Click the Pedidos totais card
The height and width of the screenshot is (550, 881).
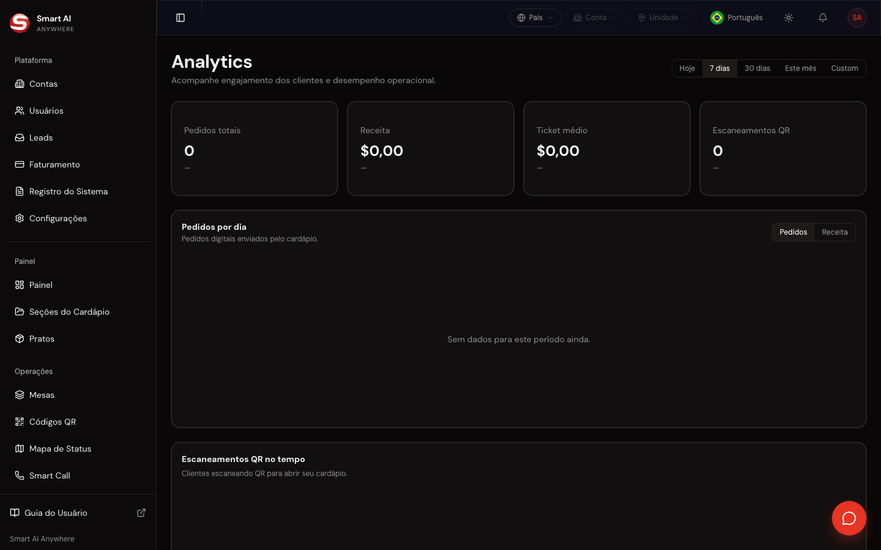tap(255, 148)
